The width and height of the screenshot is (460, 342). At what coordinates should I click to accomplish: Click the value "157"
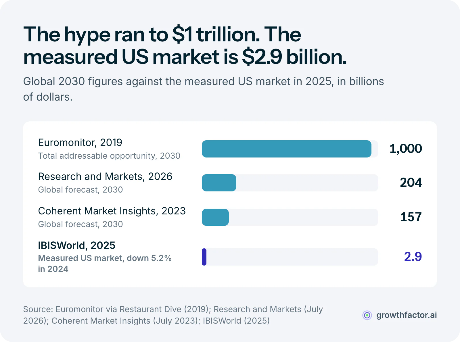click(x=411, y=217)
